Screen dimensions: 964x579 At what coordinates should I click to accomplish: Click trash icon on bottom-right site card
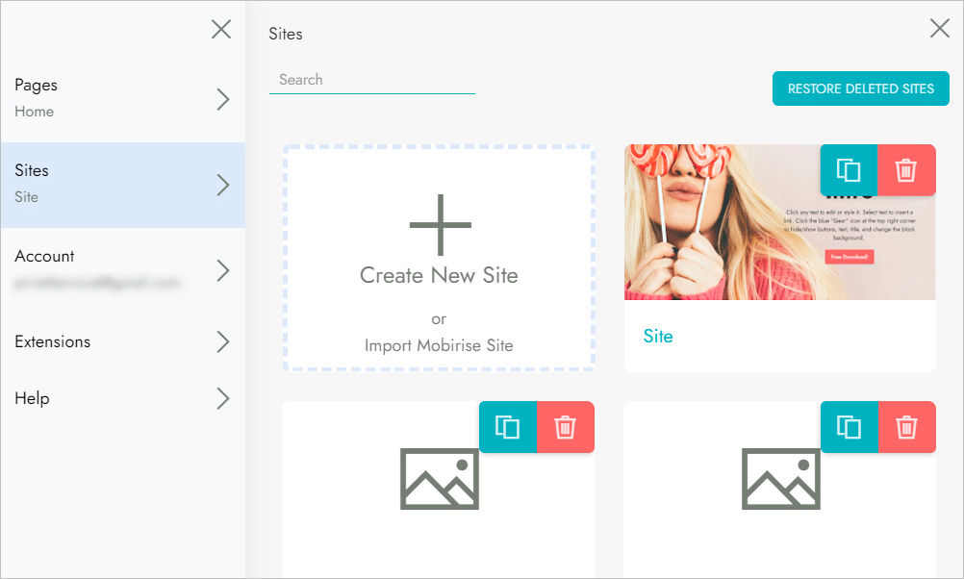(906, 427)
